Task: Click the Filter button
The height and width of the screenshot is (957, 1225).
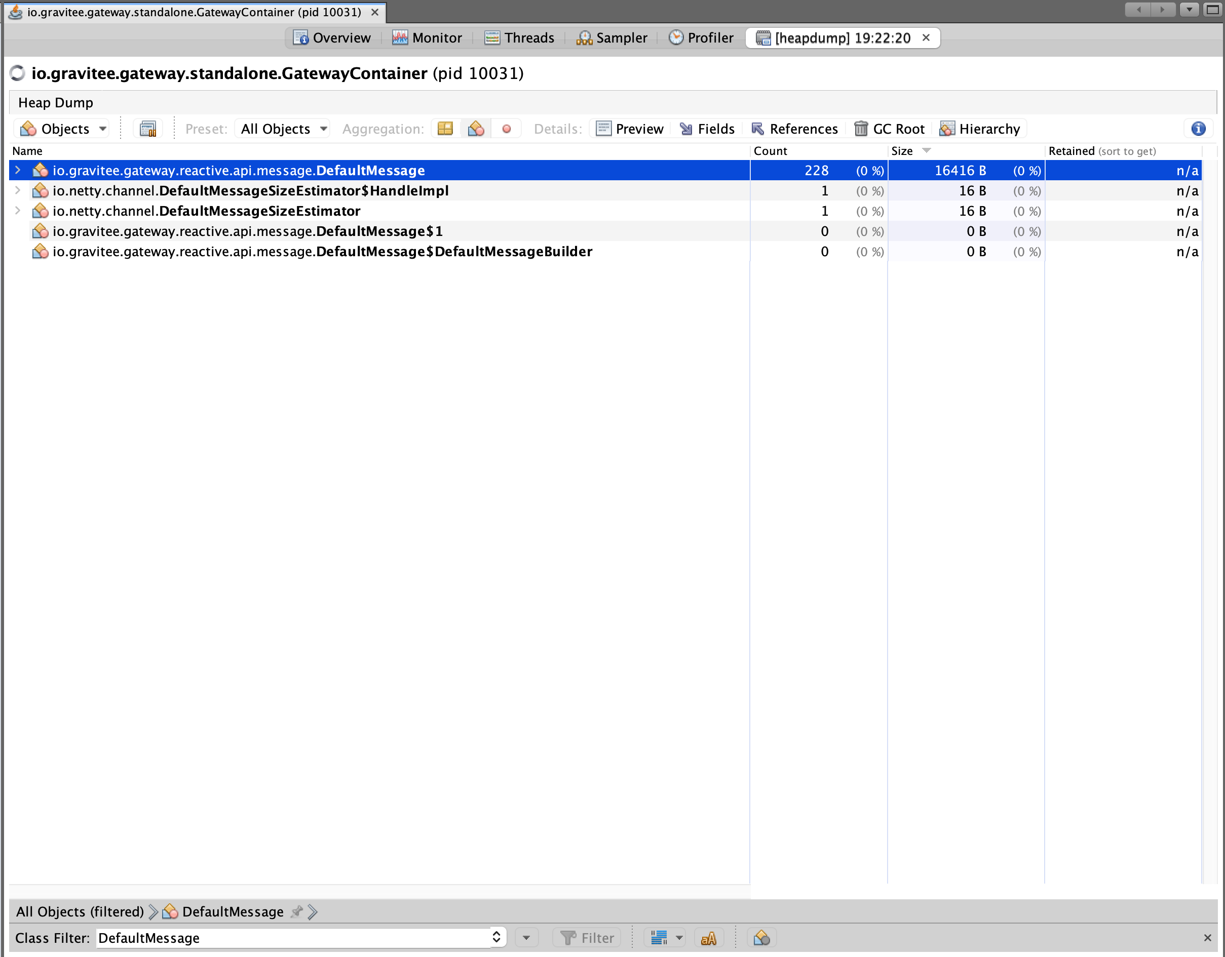Action: click(587, 938)
